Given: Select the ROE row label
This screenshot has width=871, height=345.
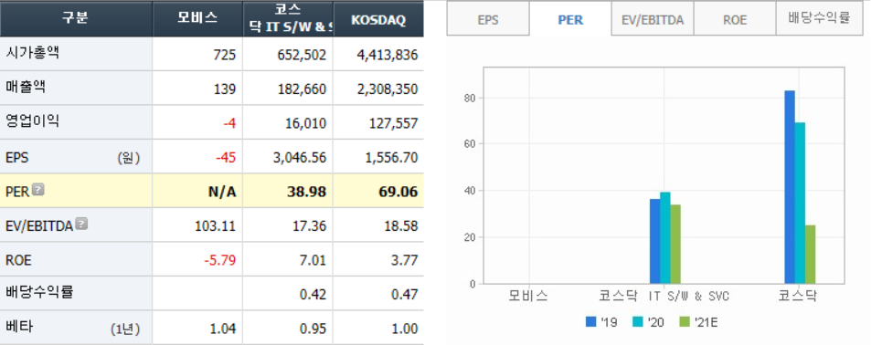Looking at the screenshot, I should pos(17,261).
